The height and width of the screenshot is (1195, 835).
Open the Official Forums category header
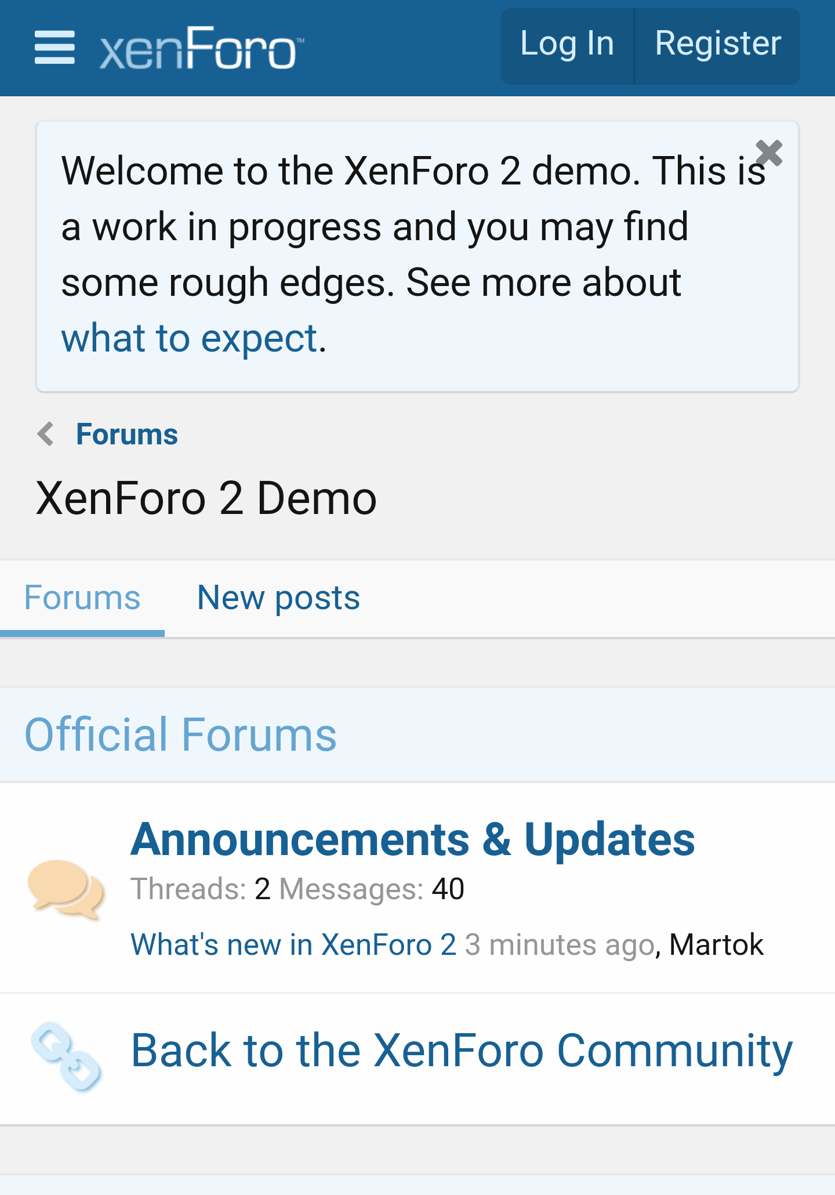point(180,734)
